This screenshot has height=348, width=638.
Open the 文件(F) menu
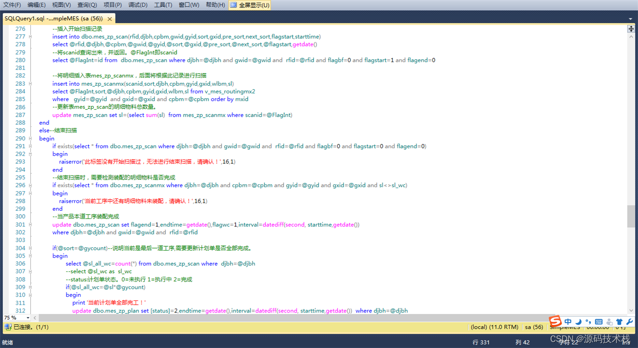[12, 5]
